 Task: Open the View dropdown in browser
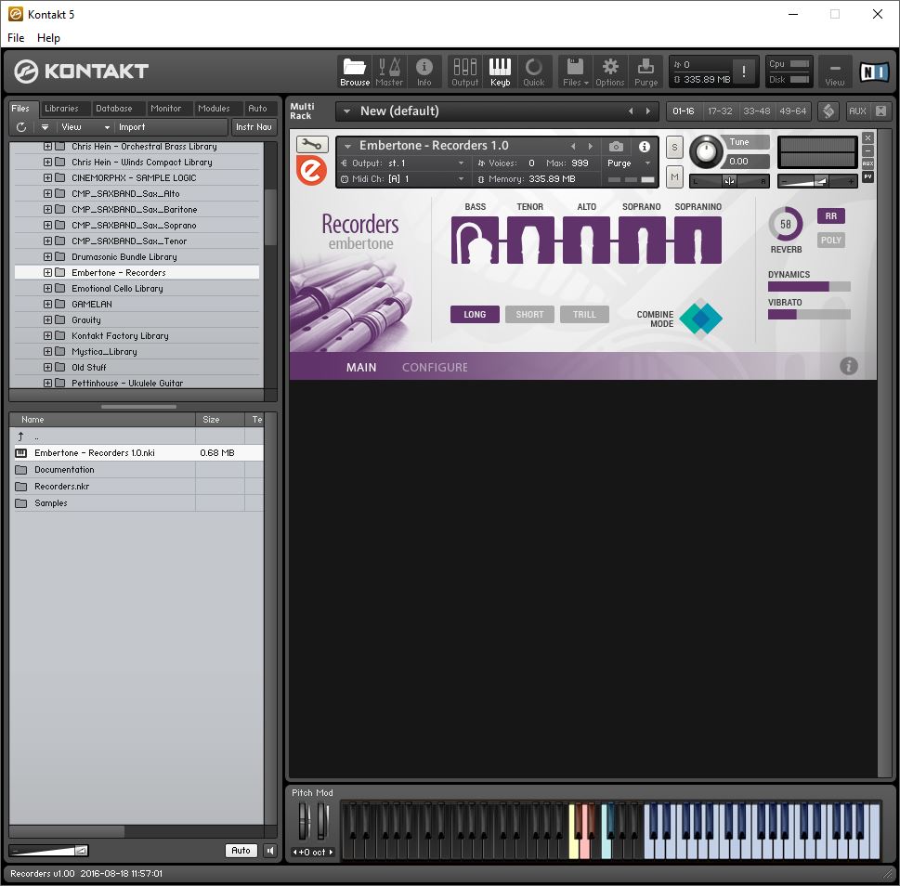coord(85,127)
